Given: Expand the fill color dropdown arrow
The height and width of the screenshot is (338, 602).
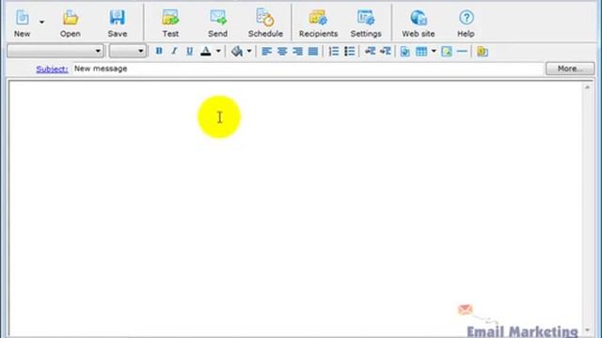Looking at the screenshot, I should (249, 51).
